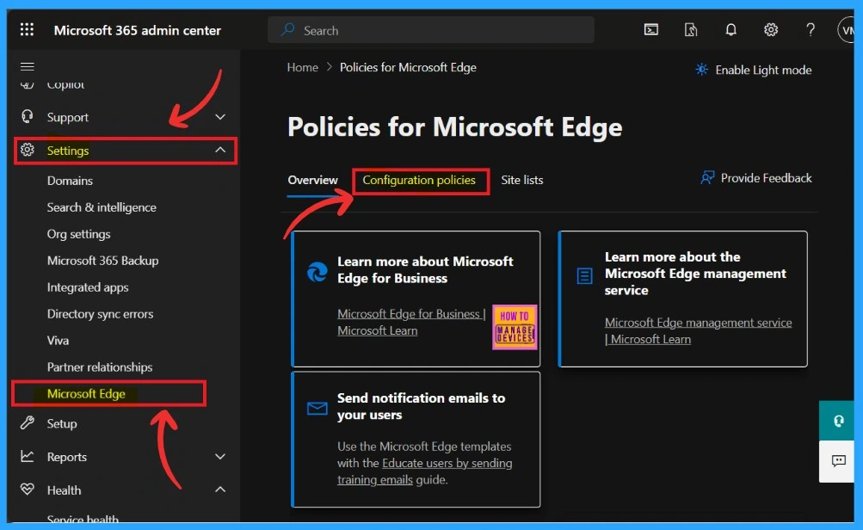Open settings gear icon in header
The width and height of the screenshot is (863, 530).
point(771,30)
